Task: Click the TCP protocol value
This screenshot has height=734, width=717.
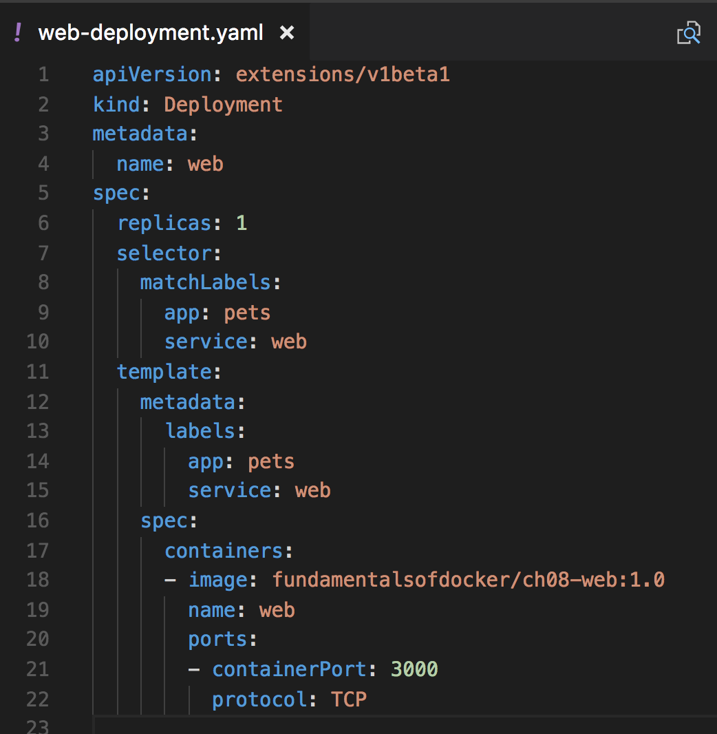Action: pyautogui.click(x=348, y=700)
